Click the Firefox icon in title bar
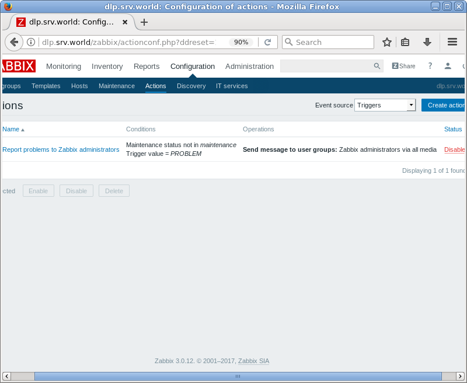 [x=8, y=6]
